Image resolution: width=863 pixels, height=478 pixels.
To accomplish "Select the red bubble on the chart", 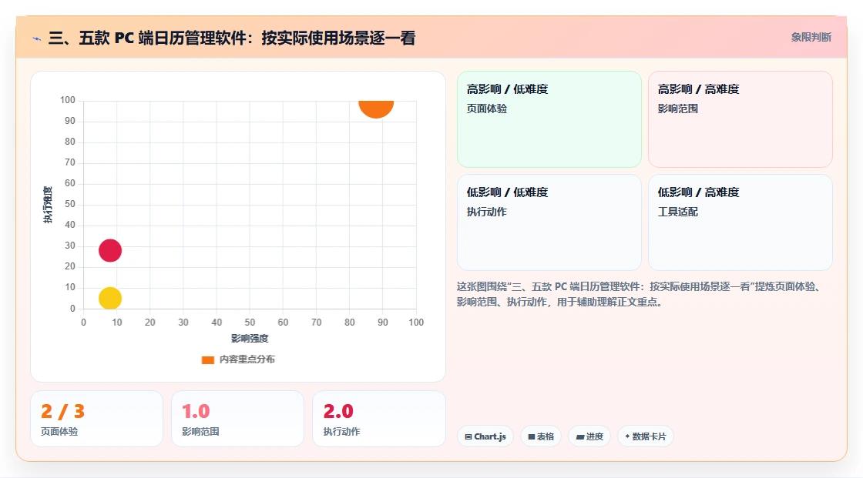I will coord(110,250).
